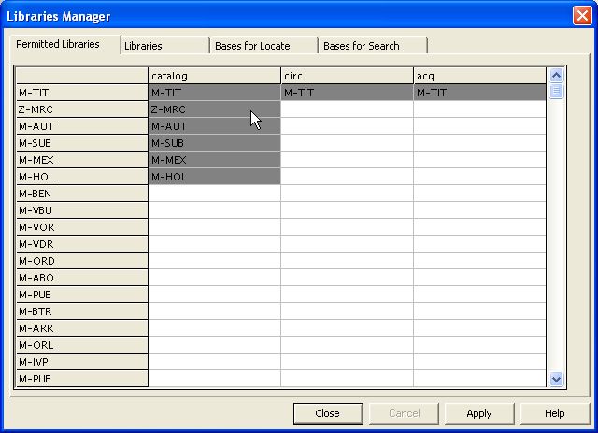The image size is (598, 433).
Task: Click the Close button
Action: pyautogui.click(x=328, y=413)
